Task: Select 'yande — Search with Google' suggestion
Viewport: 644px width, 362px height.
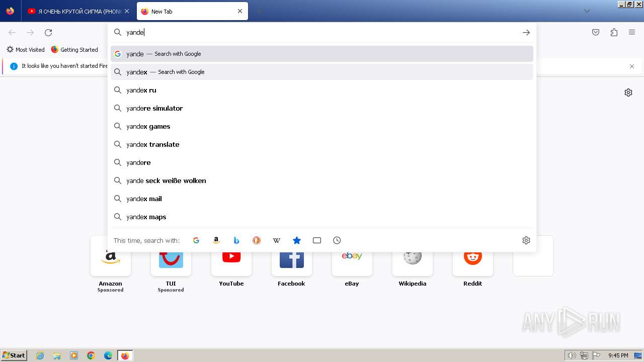Action: (x=322, y=54)
